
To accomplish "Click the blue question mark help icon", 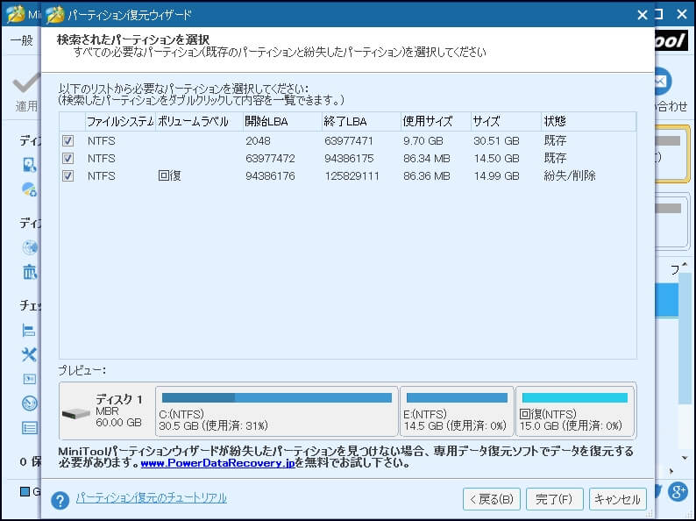I will point(60,500).
